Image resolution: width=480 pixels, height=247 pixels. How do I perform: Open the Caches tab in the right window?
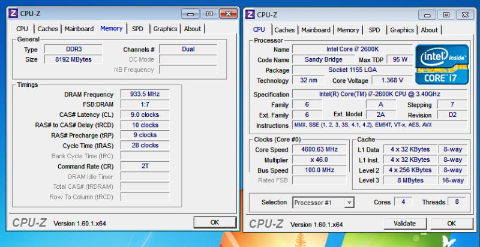tap(284, 30)
